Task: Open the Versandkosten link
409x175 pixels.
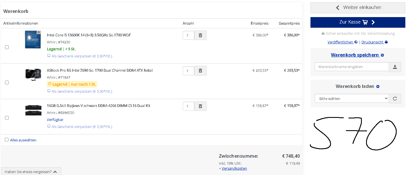Action: pyautogui.click(x=234, y=169)
